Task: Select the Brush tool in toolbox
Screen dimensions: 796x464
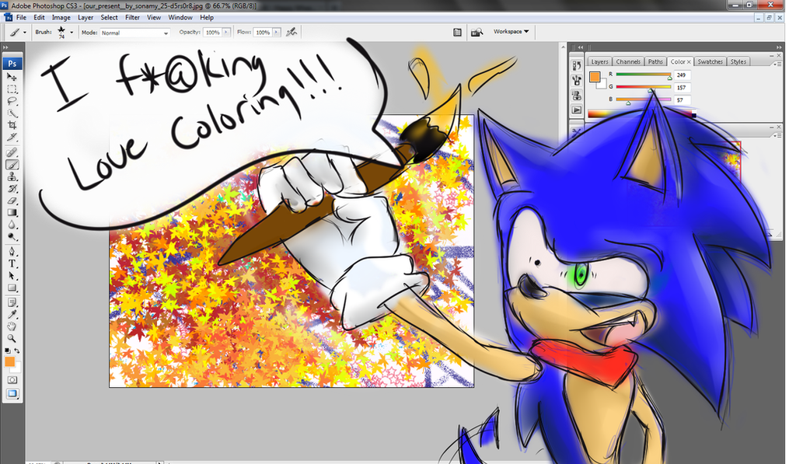Action: click(12, 165)
